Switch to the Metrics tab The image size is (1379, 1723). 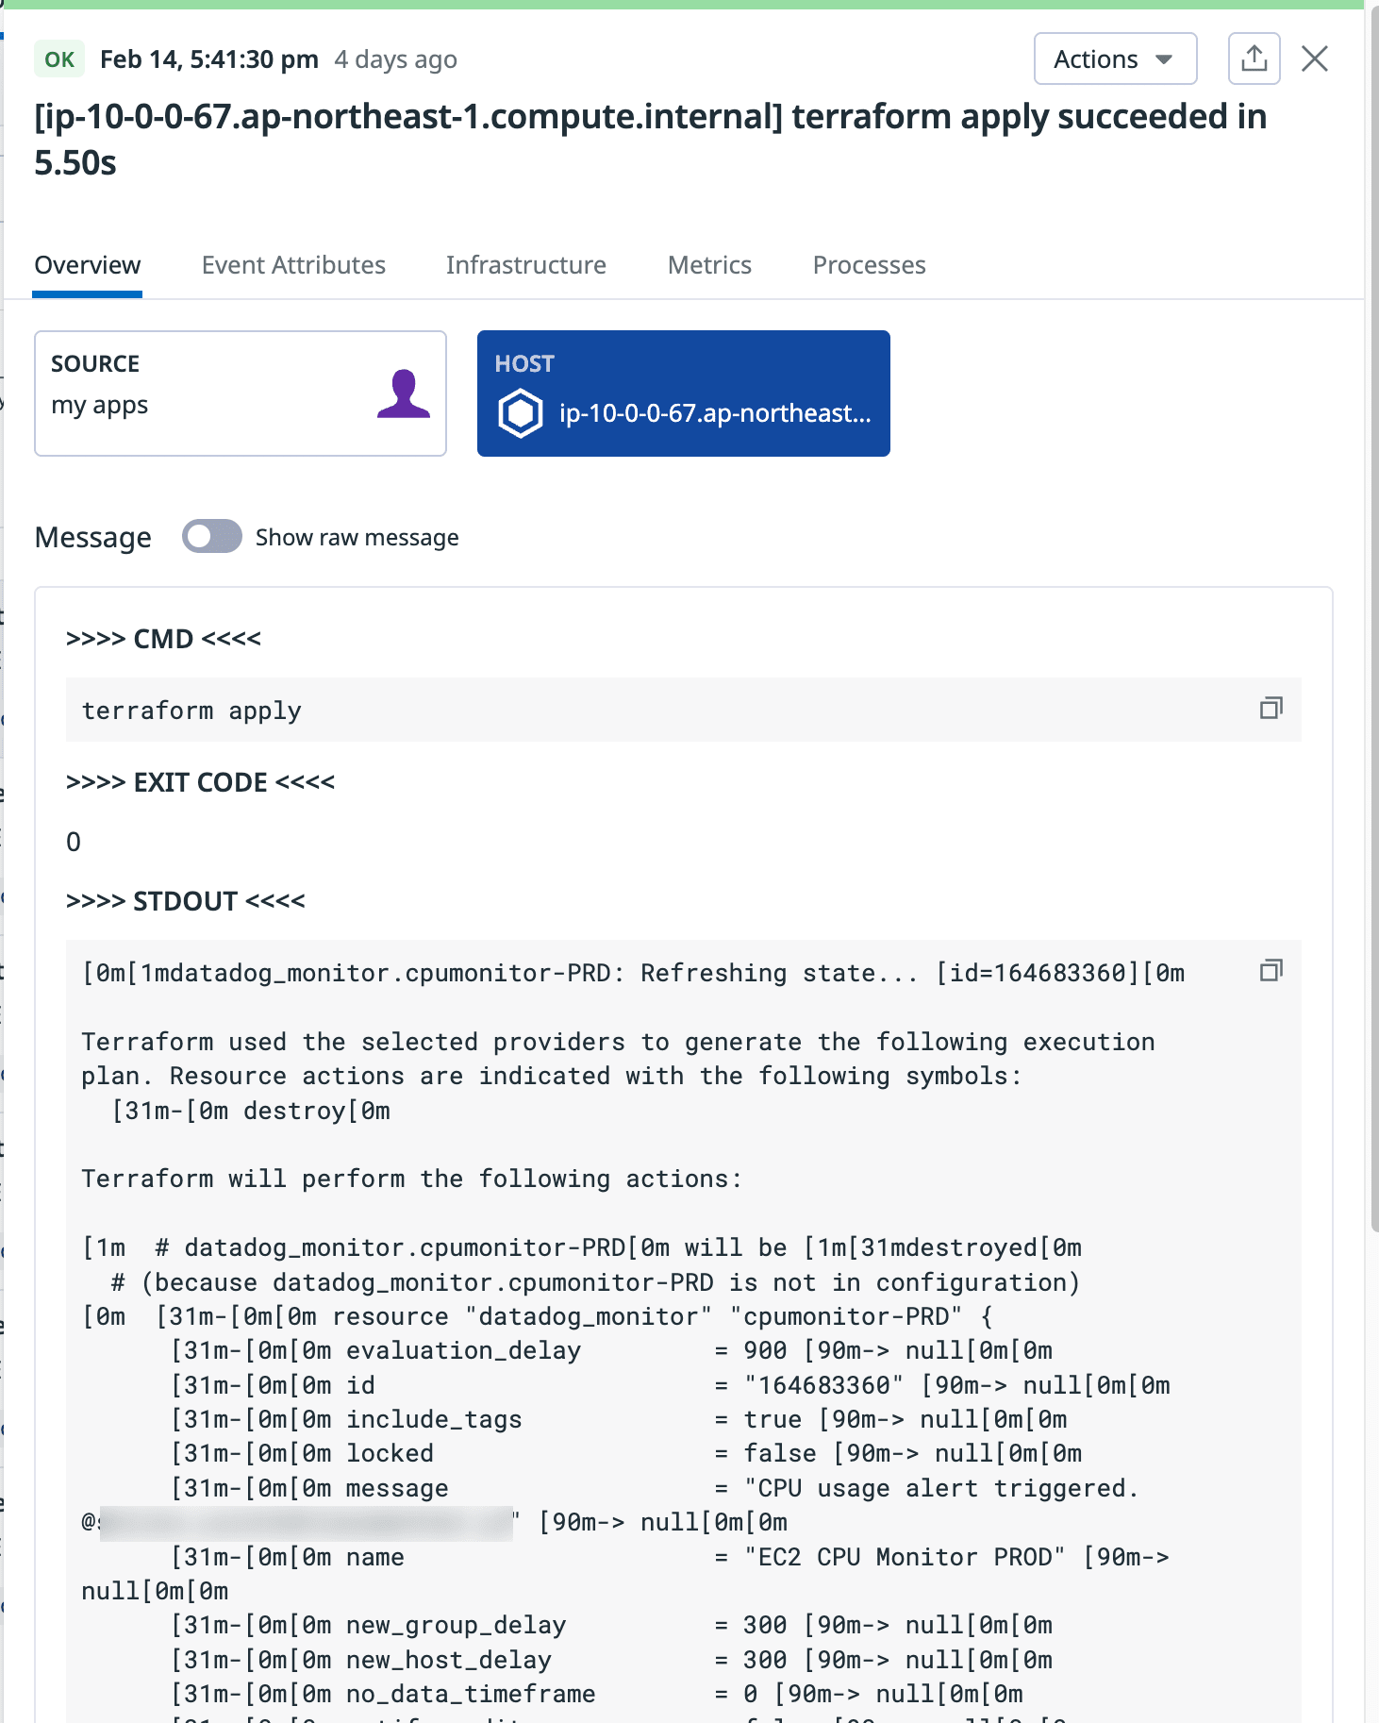click(x=709, y=265)
